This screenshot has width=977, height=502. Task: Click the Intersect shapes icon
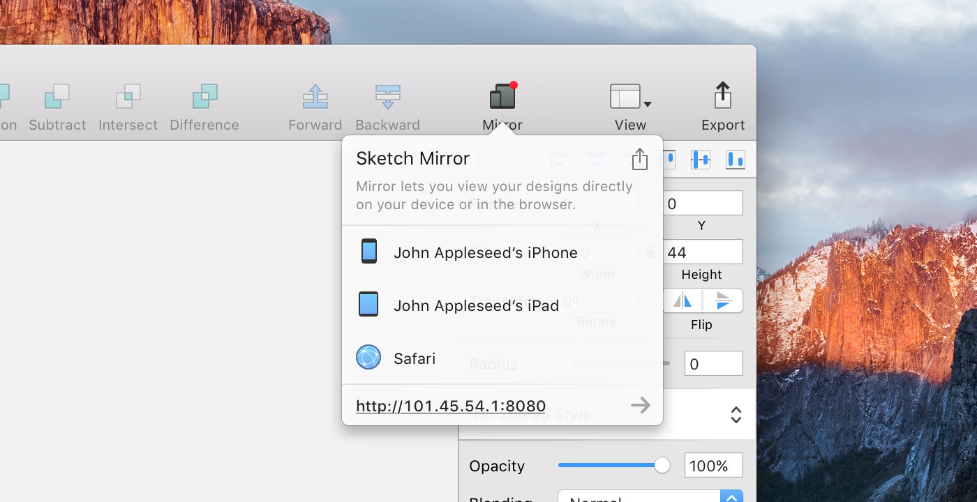point(128,97)
